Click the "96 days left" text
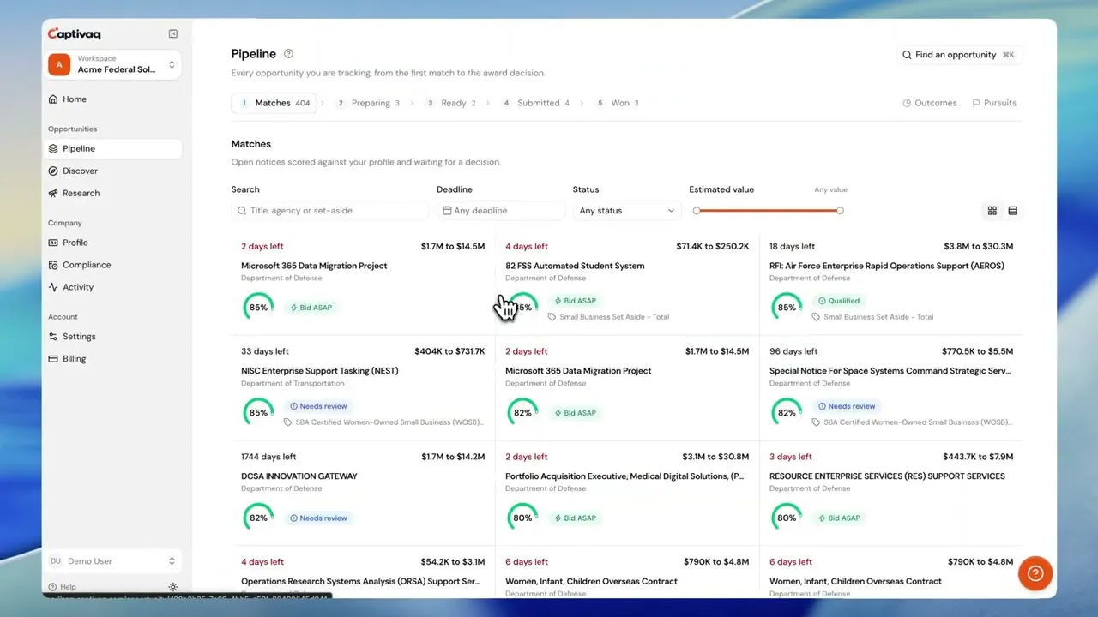This screenshot has height=617, width=1098. tap(793, 351)
